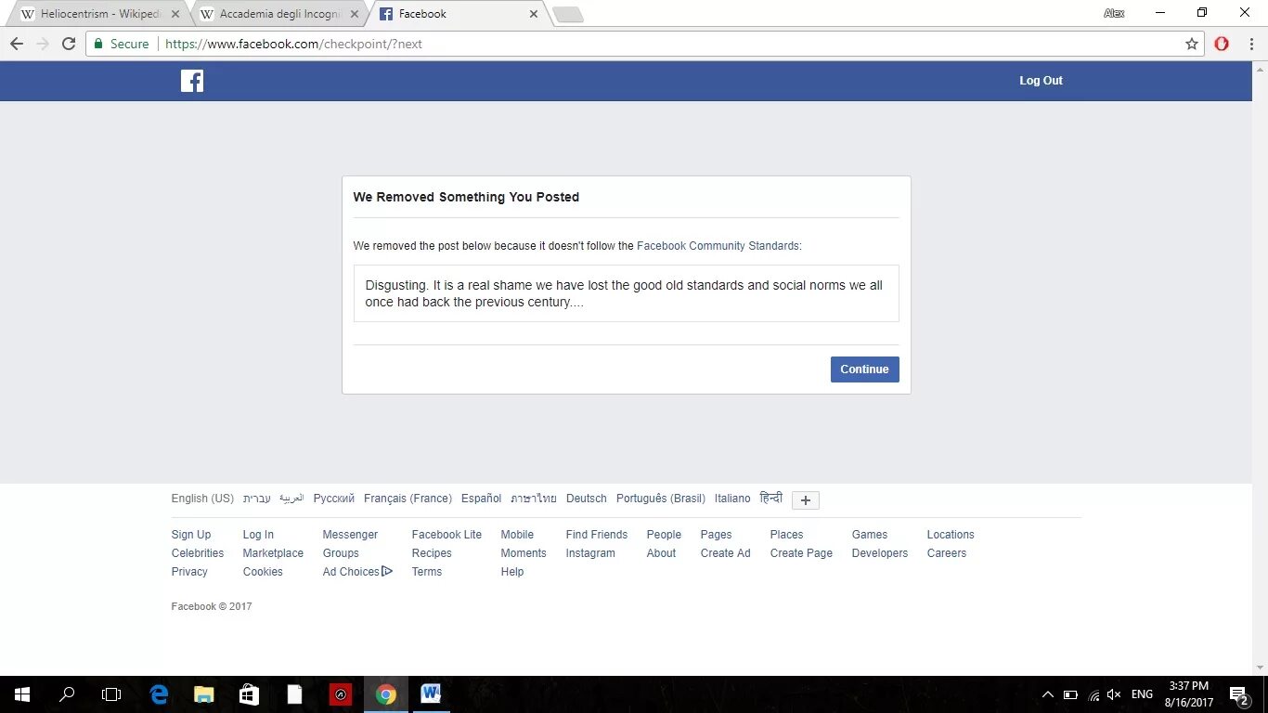Open the Facebook Community Standards link
1268x713 pixels.
pyautogui.click(x=718, y=246)
